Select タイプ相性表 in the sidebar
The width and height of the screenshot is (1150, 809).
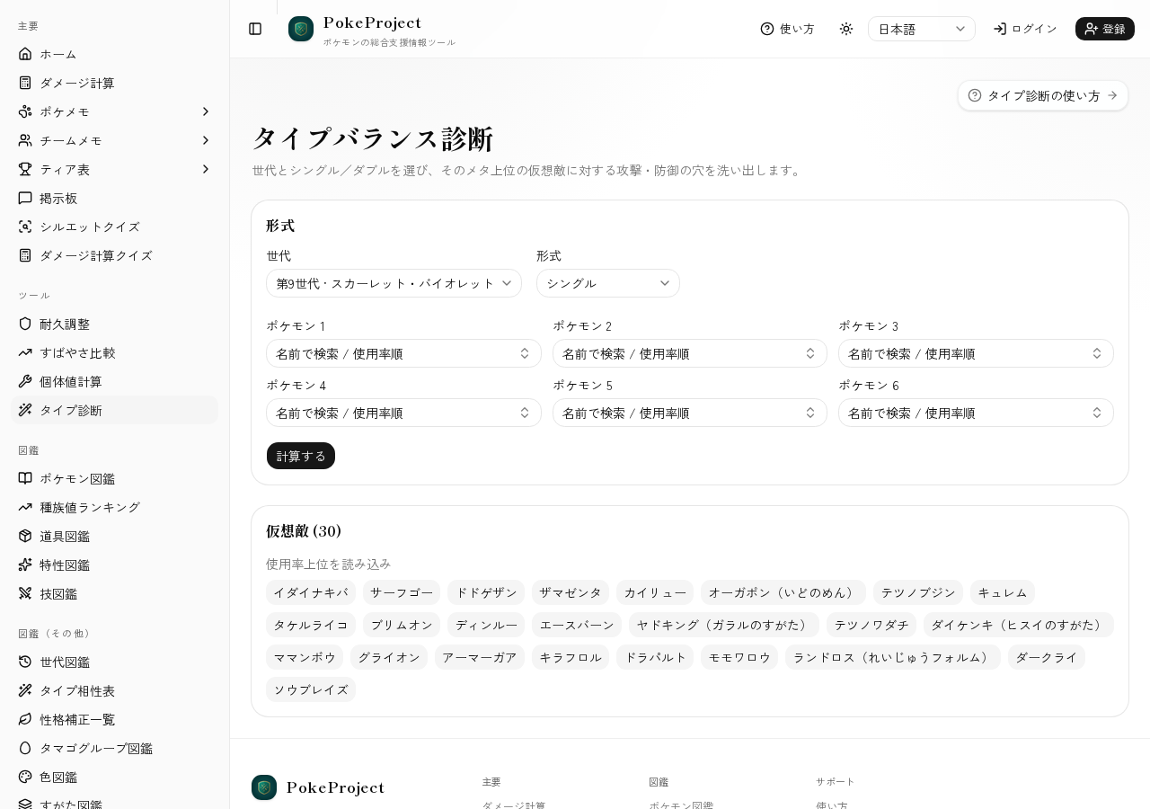pos(115,690)
